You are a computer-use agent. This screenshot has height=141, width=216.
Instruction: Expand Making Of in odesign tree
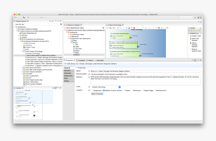click(x=69, y=36)
